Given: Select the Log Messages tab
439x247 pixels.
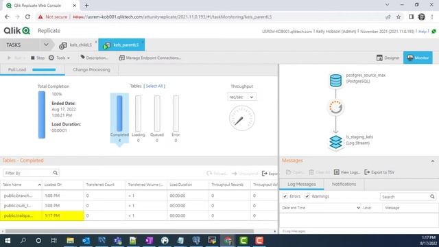Looking at the screenshot, I should [x=302, y=185].
